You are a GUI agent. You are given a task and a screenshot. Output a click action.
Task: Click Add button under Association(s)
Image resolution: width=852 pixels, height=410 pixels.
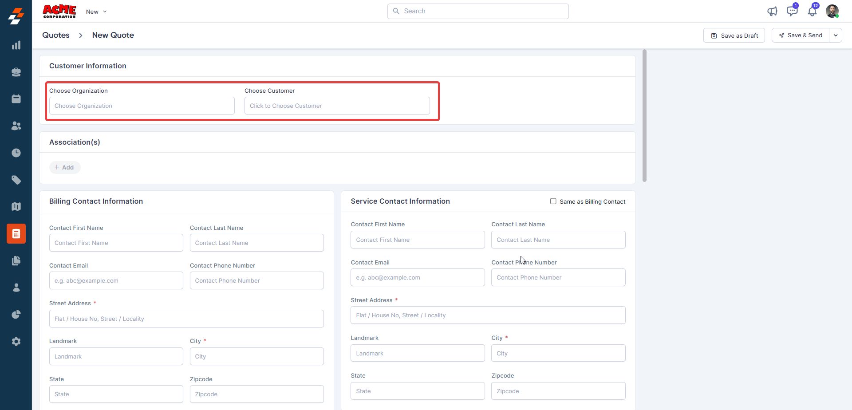[64, 168]
